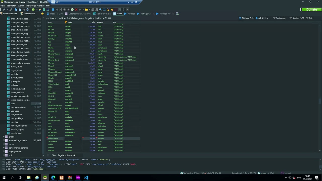This screenshot has width=322, height=181.
Task: Click the paste icon in toolbar
Action: [x=20, y=10]
